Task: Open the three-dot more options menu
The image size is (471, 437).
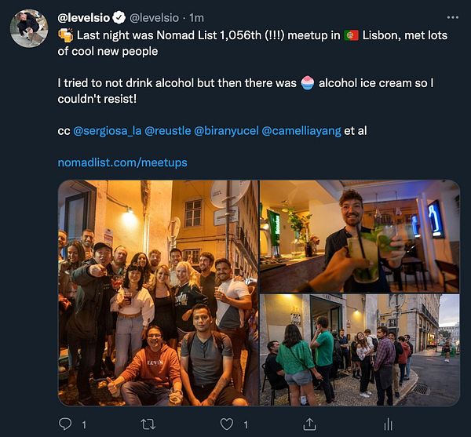Action: tap(452, 17)
